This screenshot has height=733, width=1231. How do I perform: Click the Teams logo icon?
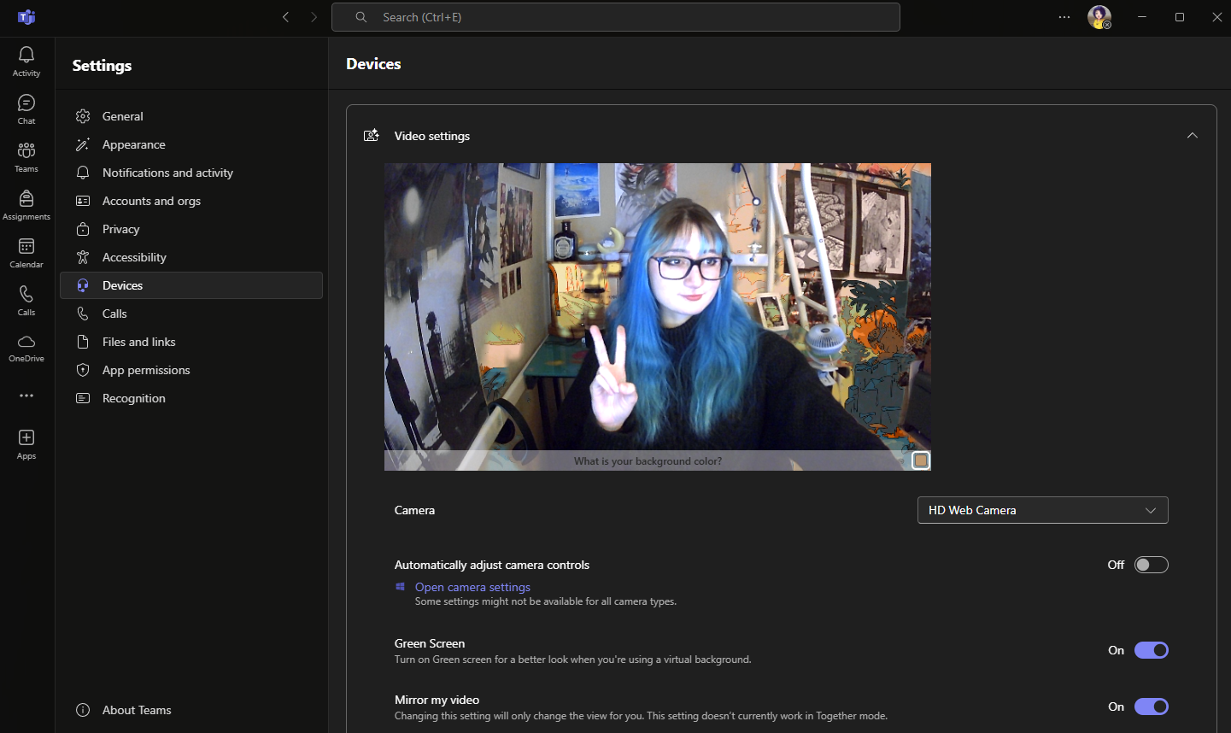(26, 17)
